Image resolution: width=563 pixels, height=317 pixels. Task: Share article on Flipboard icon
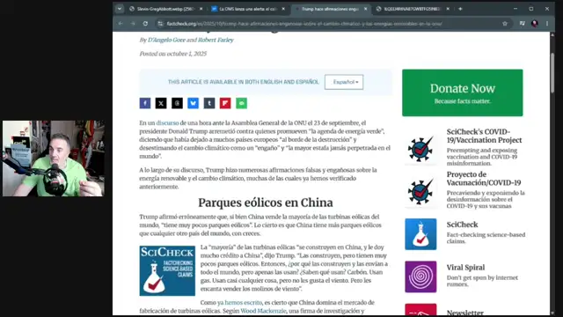[x=225, y=103]
